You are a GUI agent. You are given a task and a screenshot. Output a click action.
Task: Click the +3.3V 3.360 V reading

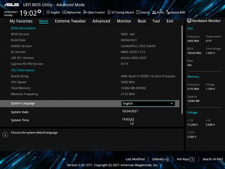coord(192,137)
